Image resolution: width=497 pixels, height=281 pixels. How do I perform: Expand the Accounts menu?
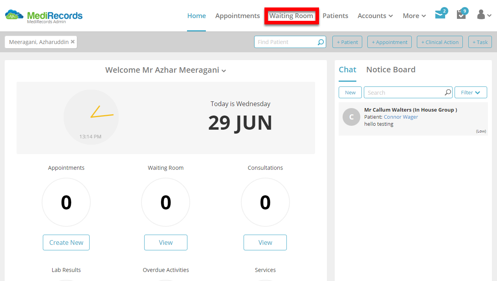click(x=375, y=16)
